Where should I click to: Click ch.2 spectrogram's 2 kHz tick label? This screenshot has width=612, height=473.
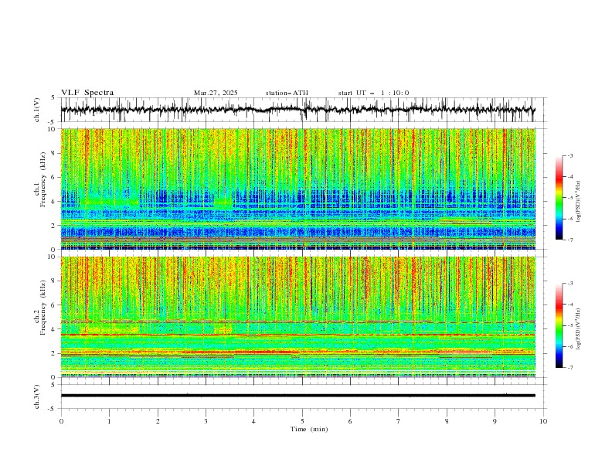tap(54, 353)
